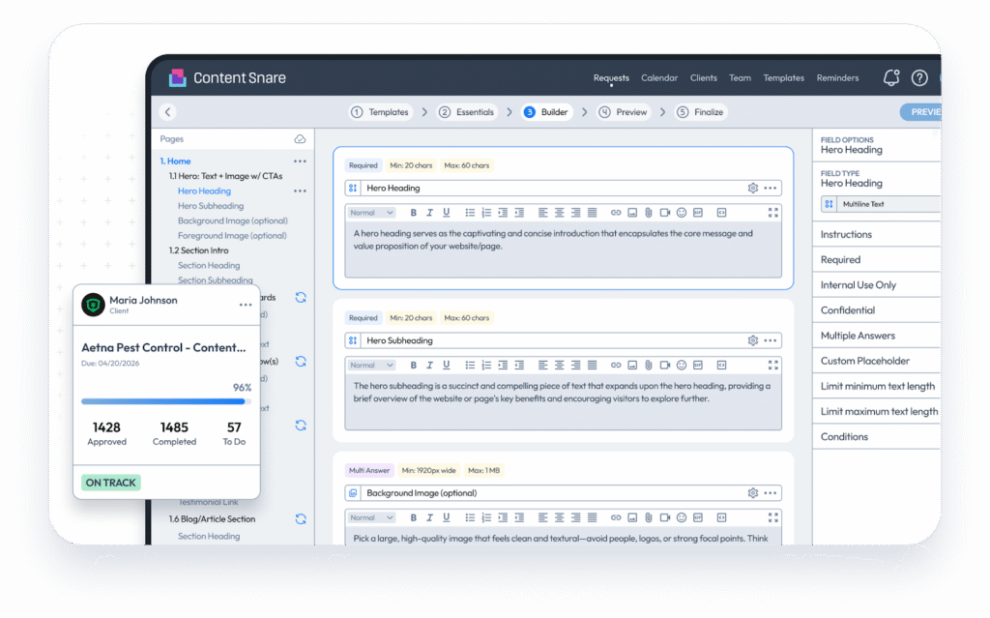Select Hero Subheading in the pages tree
The image size is (990, 618).
tap(210, 206)
